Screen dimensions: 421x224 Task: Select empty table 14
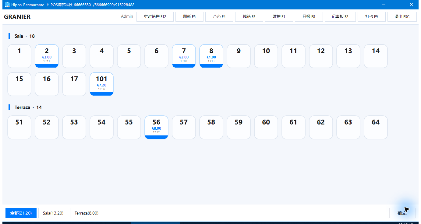pyautogui.click(x=376, y=56)
